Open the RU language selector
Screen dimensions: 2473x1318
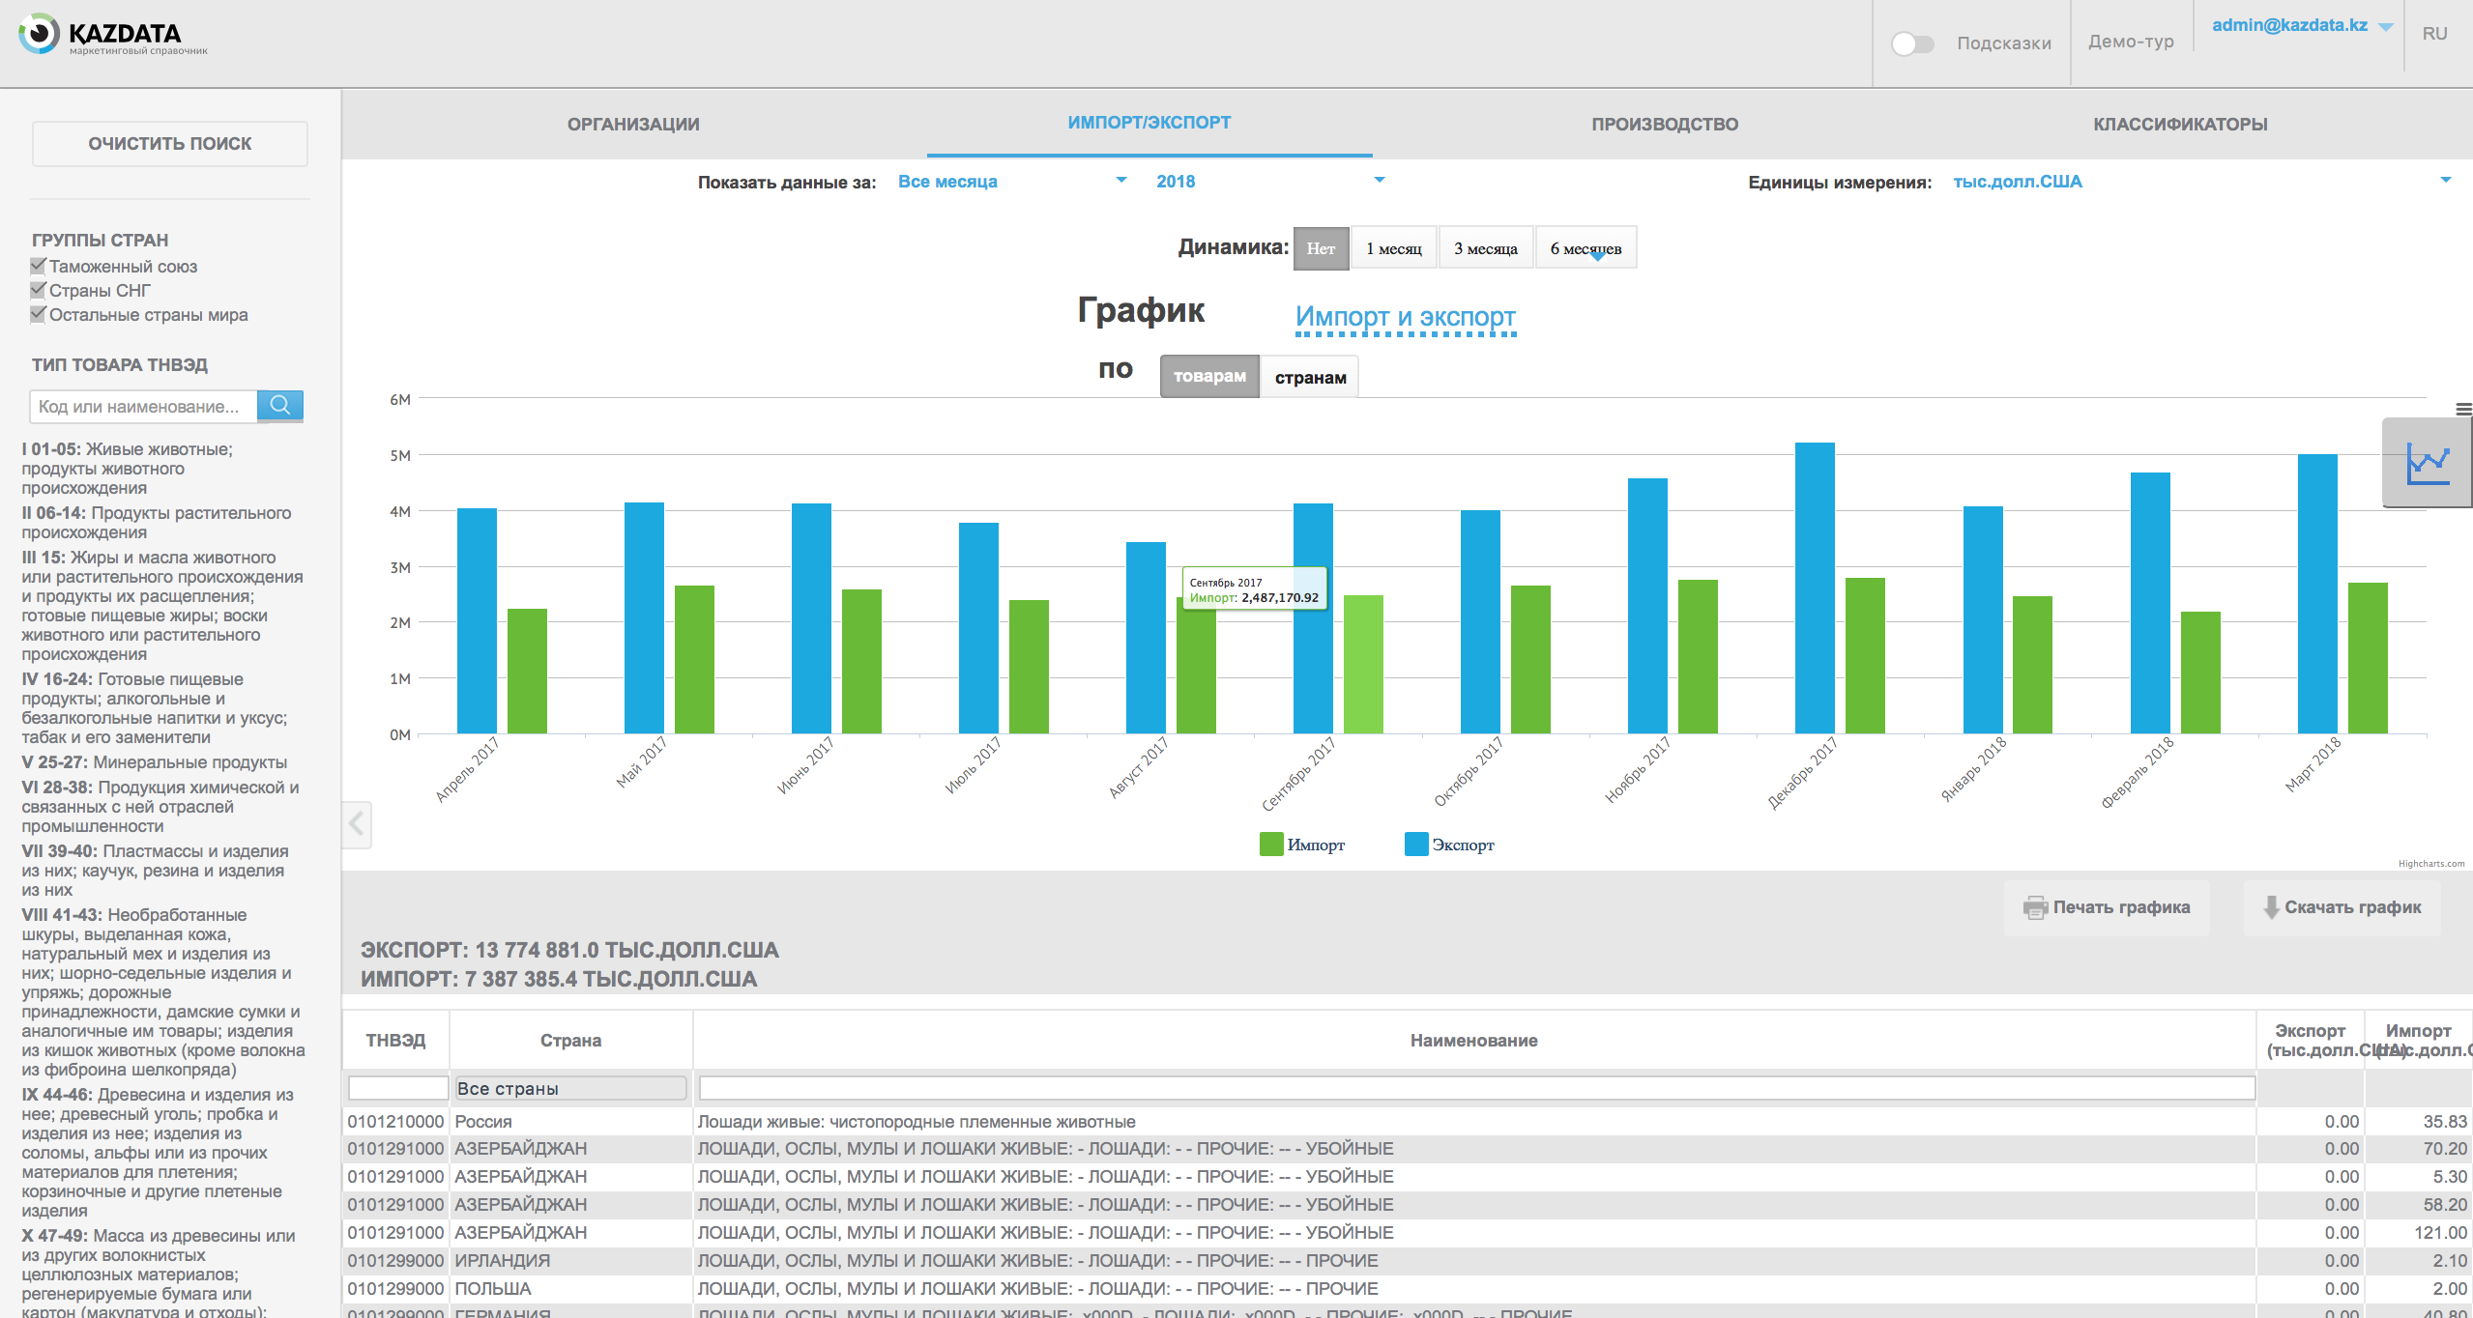click(2434, 34)
